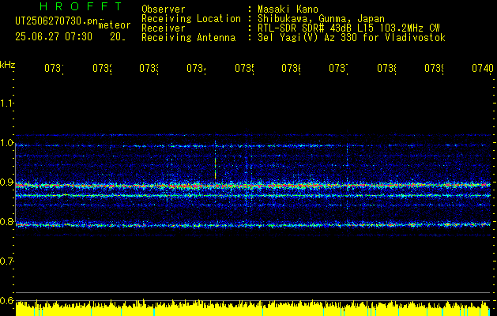
Task: Click the Observer label
Action: (164, 9)
